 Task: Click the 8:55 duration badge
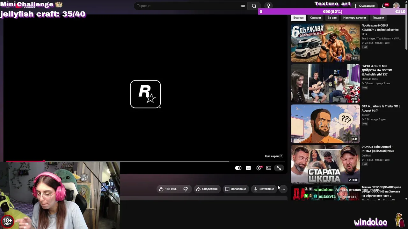(353, 180)
